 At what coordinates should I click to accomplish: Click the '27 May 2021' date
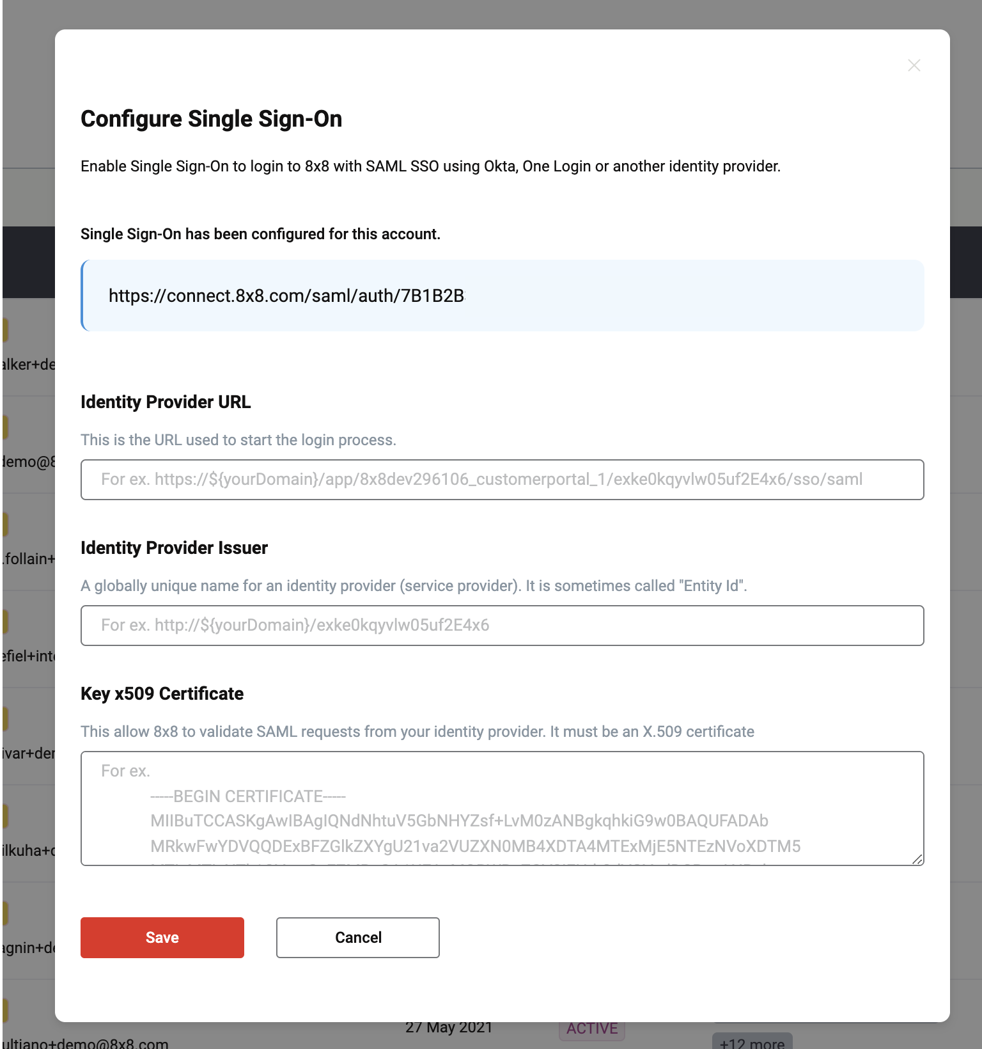coord(449,1028)
